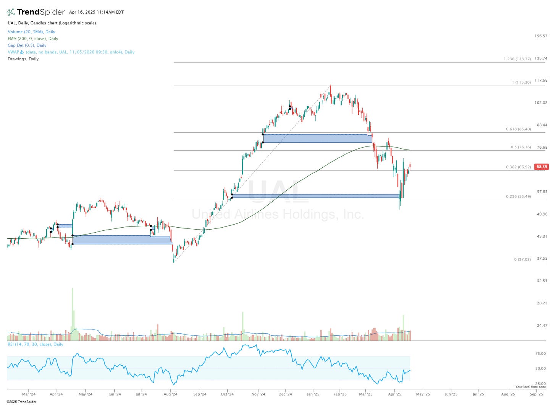Click the Jun '25 date axis label
The height and width of the screenshot is (405, 556).
[451, 394]
